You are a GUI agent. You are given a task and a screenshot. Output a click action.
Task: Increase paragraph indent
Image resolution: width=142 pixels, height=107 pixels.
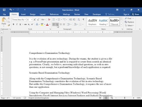[74, 20]
